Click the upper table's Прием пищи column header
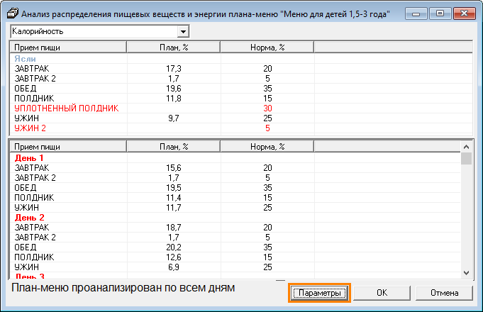Screen dimensions: 483x312 (67, 47)
